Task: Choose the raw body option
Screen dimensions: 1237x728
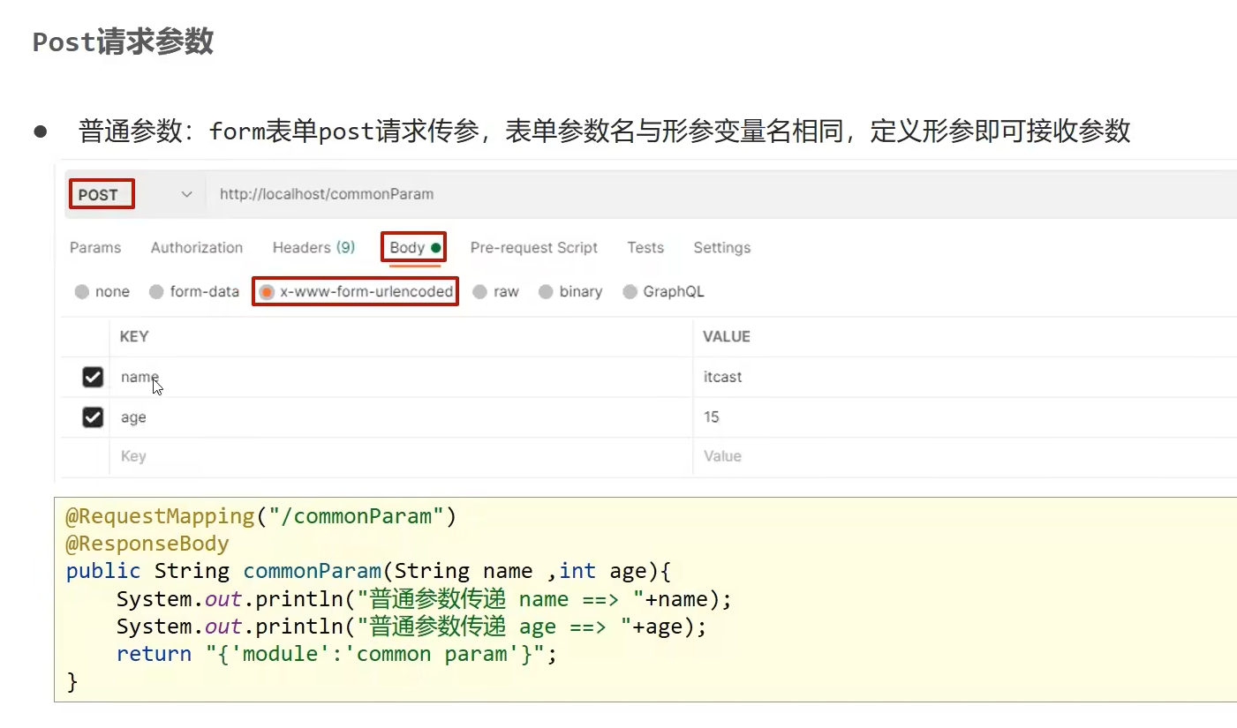Action: point(480,292)
